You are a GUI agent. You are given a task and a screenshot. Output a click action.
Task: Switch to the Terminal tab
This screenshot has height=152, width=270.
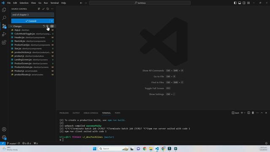(x=106, y=113)
